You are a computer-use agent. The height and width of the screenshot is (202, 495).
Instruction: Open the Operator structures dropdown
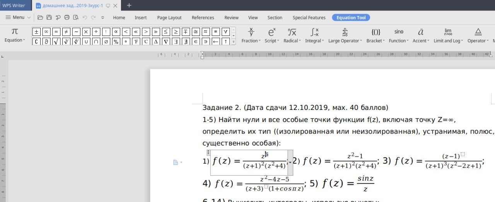tap(478, 35)
